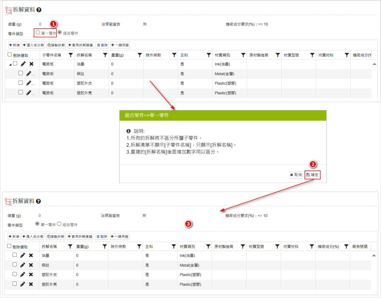This screenshot has height=298, width=381.
Task: Click 新增 button in lower toolbar
Action: pos(14,237)
